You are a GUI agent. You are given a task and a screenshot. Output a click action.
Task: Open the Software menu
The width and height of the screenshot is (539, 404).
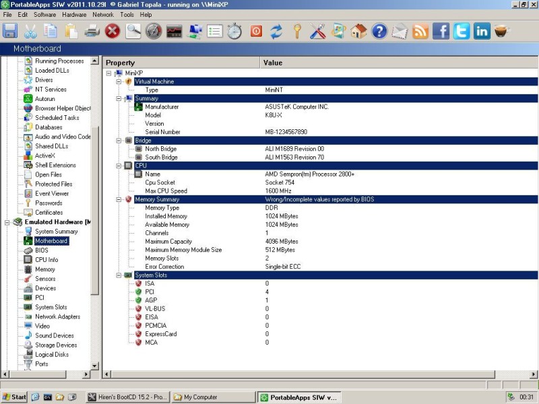point(44,15)
